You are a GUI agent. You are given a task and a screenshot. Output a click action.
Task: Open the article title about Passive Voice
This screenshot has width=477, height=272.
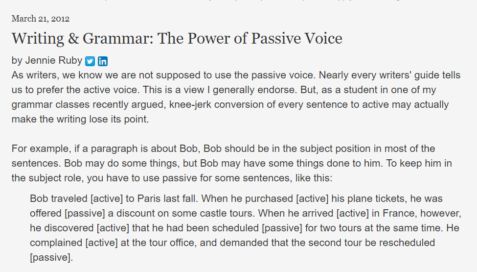click(x=177, y=39)
